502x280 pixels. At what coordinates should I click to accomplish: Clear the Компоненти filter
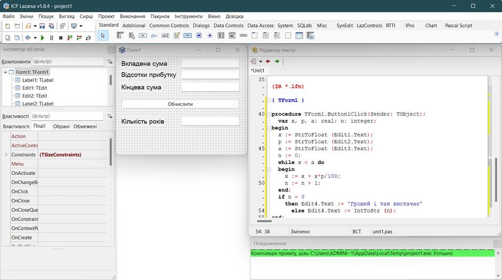coord(109,61)
